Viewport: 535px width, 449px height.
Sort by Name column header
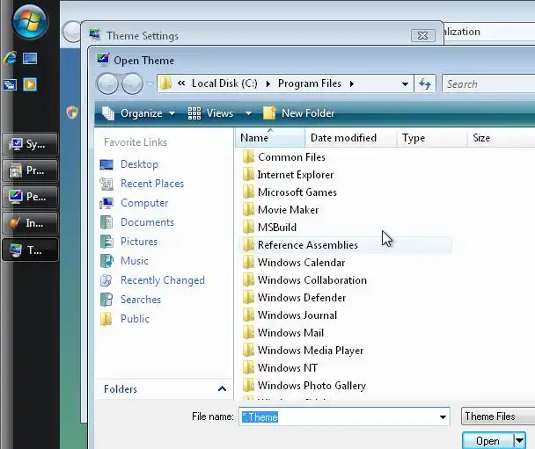(x=270, y=138)
